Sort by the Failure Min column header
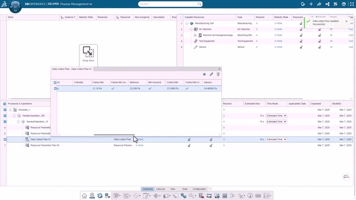Image resolution: width=356 pixels, height=200 pixels. (98, 83)
